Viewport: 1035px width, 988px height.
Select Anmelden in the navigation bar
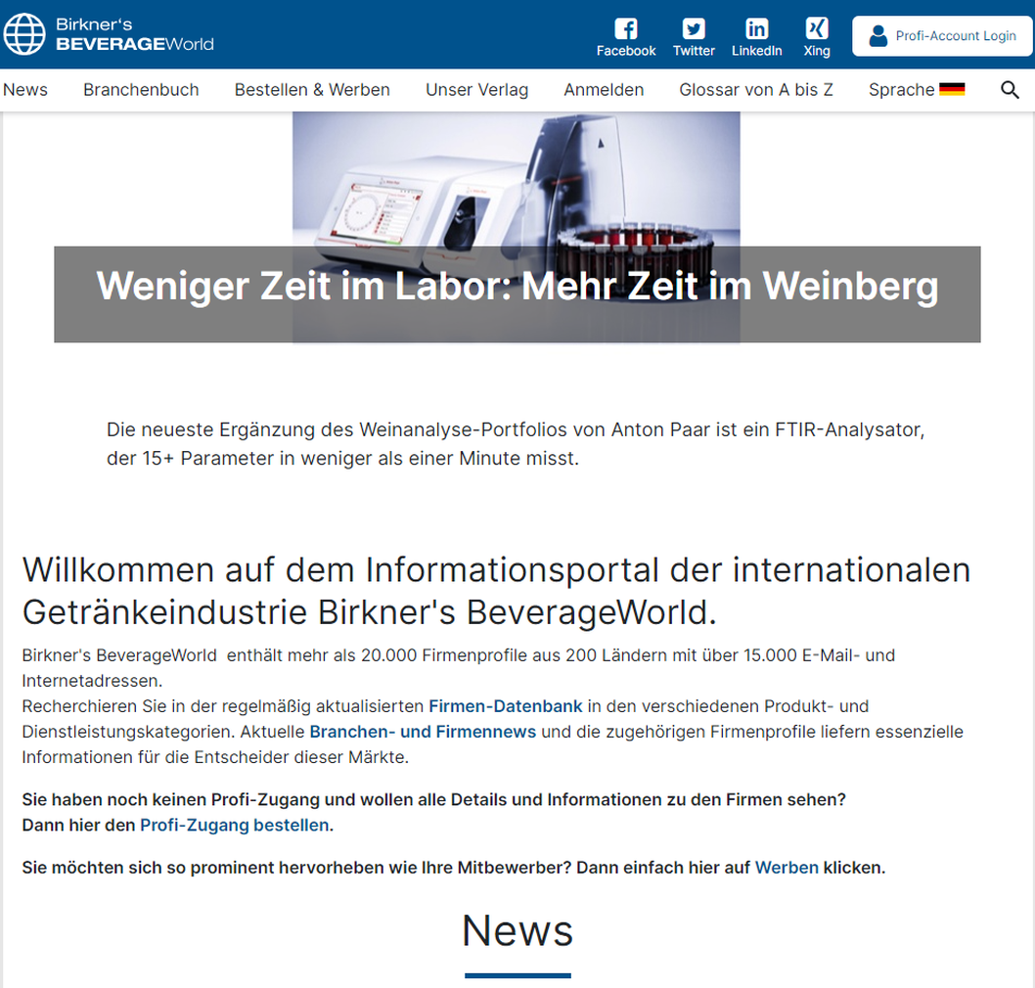[604, 90]
